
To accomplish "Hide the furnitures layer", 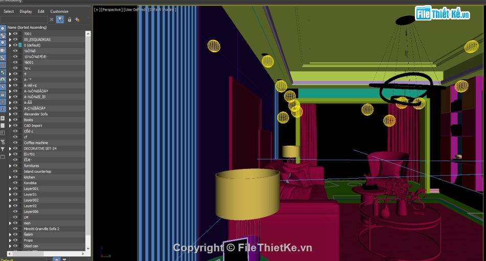I will pyautogui.click(x=15, y=165).
